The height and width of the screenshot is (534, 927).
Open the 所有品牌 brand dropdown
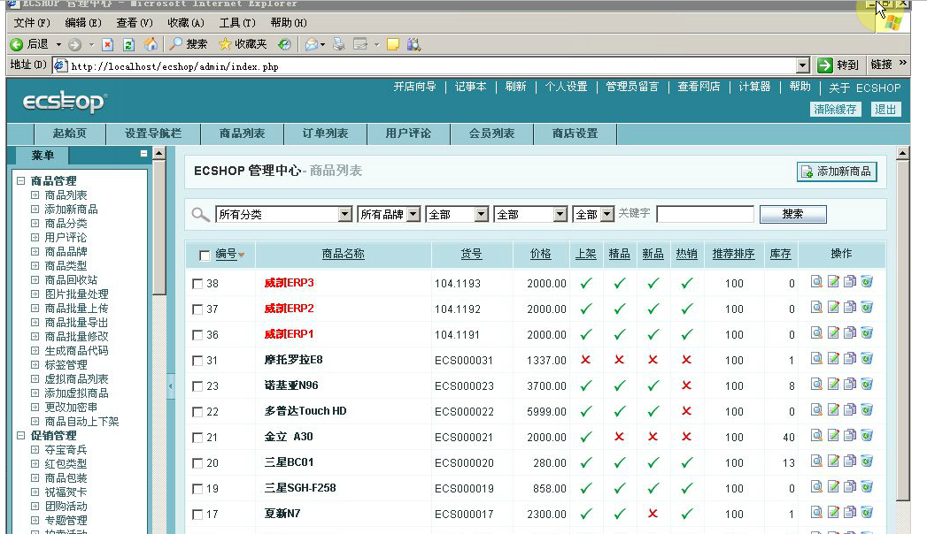[x=389, y=214]
